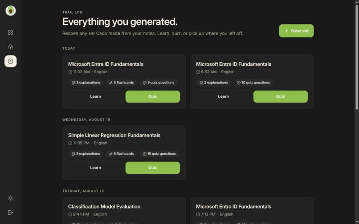Select the history clock icon in sidebar
The height and width of the screenshot is (224, 359).
click(11, 61)
